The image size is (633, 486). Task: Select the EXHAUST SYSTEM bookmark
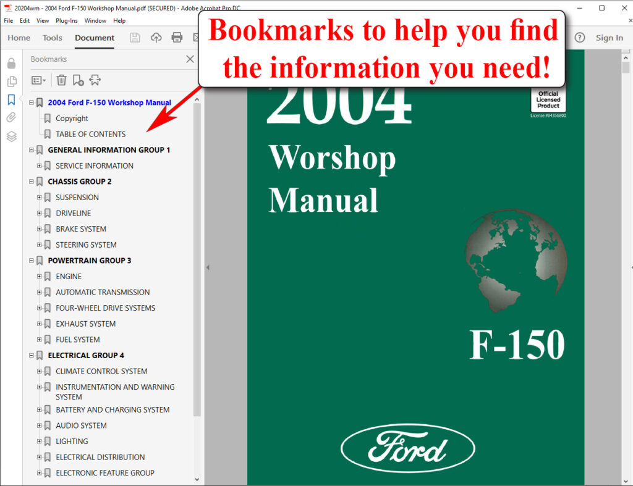click(85, 324)
